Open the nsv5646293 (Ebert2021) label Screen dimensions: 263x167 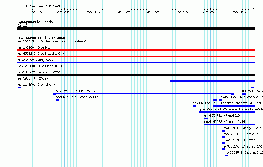[x=241, y=134]
